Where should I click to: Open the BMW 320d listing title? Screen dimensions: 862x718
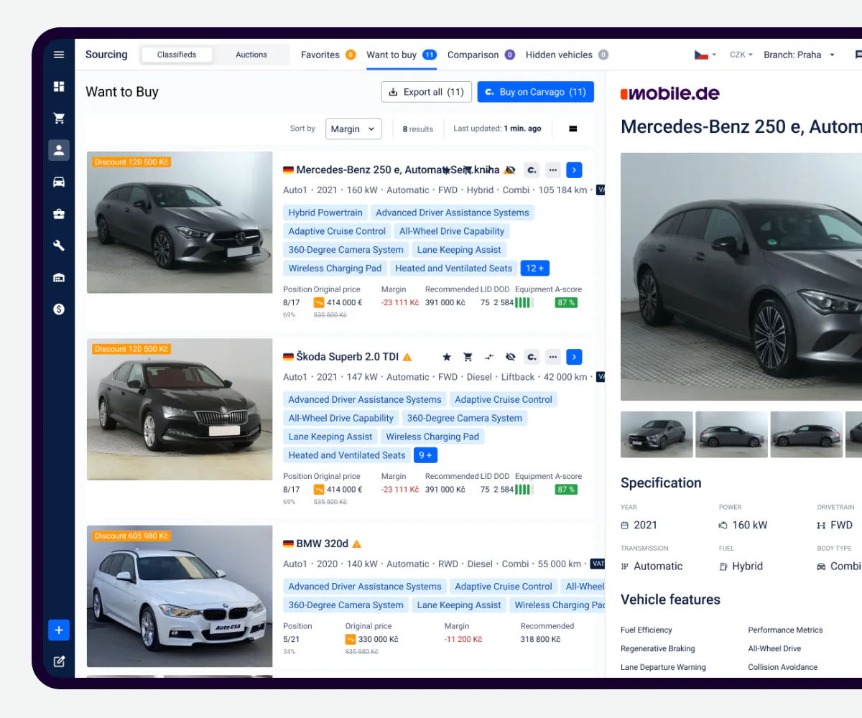(x=322, y=544)
